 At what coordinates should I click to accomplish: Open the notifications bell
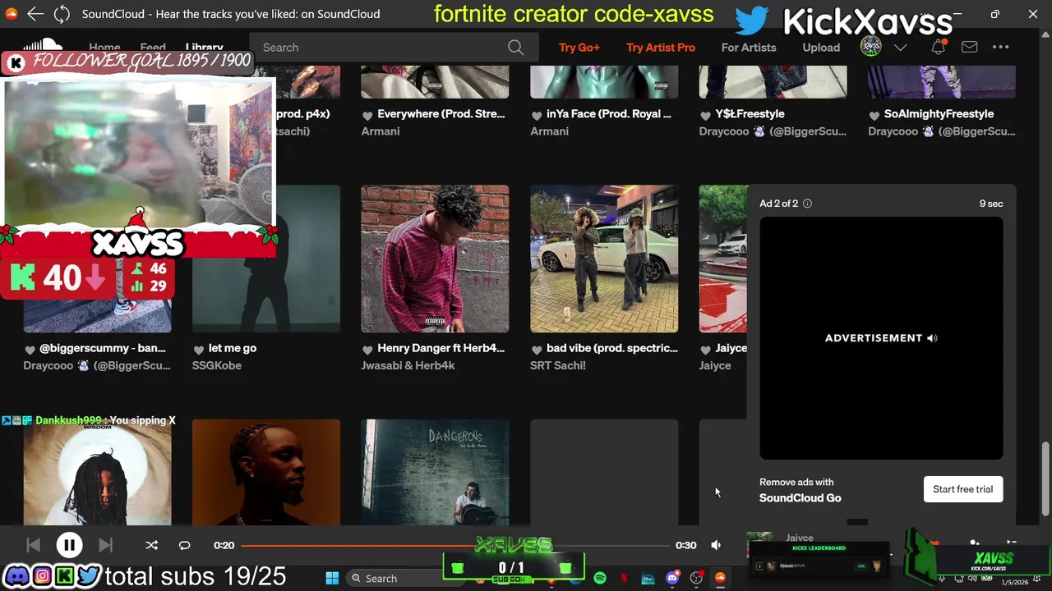point(938,48)
